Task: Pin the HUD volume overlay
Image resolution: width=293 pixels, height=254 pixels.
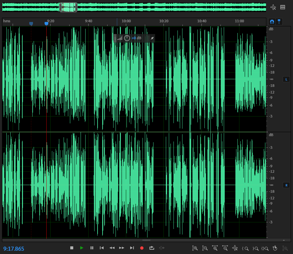Action: 152,38
